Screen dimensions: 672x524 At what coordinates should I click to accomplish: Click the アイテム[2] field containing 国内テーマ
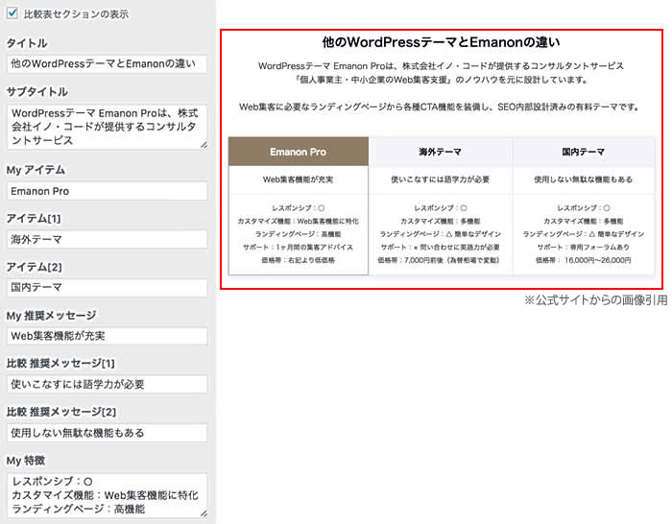tap(107, 288)
